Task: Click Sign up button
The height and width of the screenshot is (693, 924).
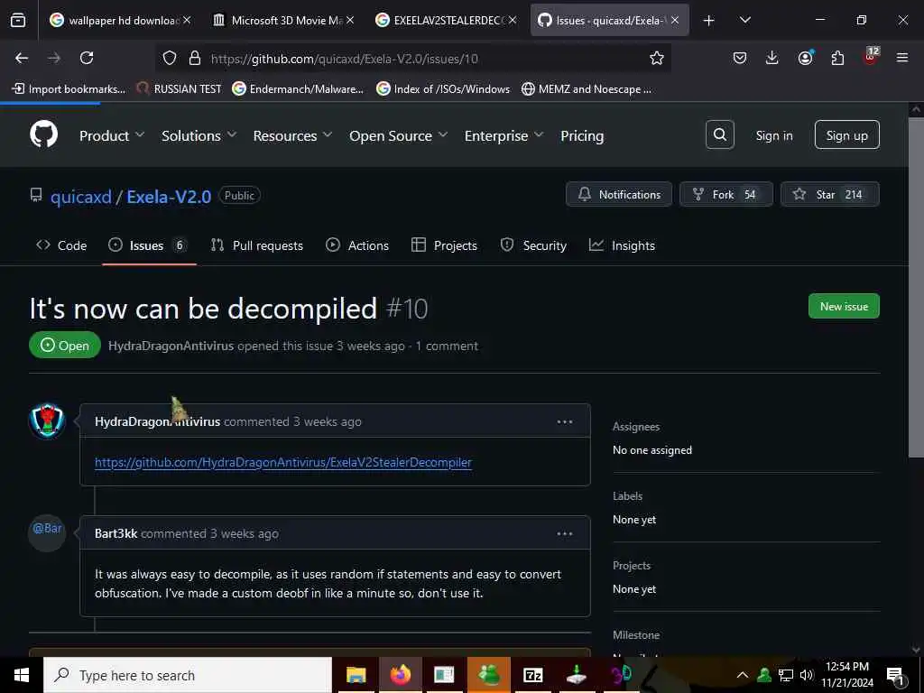Action: point(846,135)
